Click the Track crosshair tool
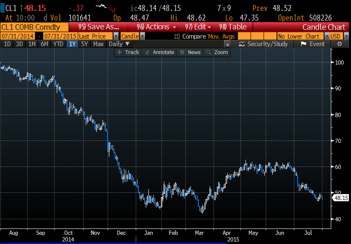Viewport: 351px width, 244px height. pos(128,52)
